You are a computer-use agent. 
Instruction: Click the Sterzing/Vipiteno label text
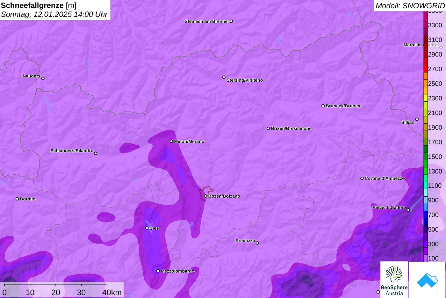[245, 80]
